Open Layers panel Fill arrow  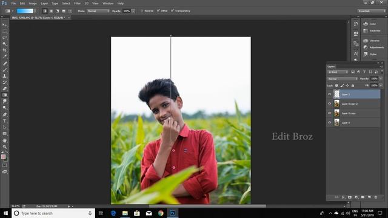point(381,85)
